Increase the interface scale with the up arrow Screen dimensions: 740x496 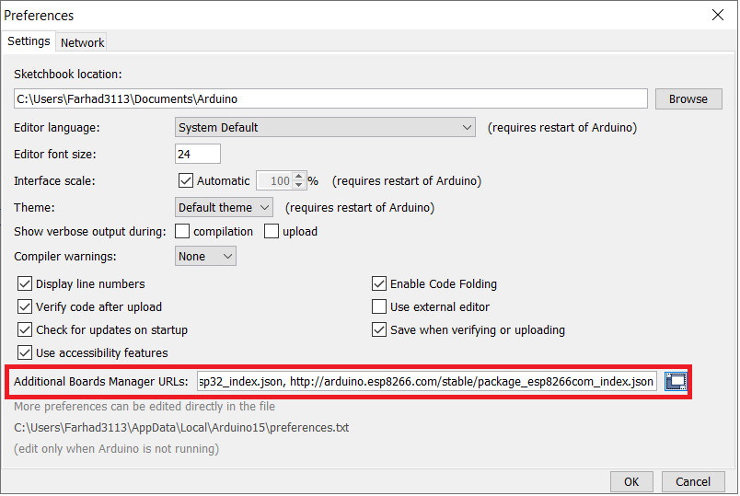click(299, 177)
